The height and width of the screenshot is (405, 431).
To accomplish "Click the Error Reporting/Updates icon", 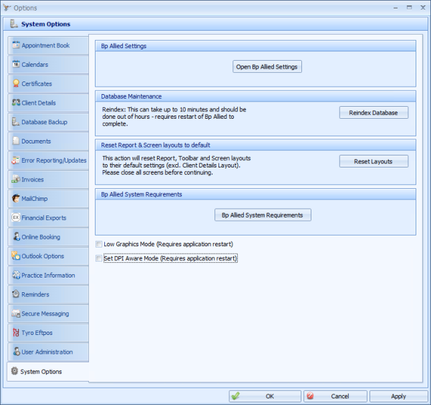I will coord(15,160).
